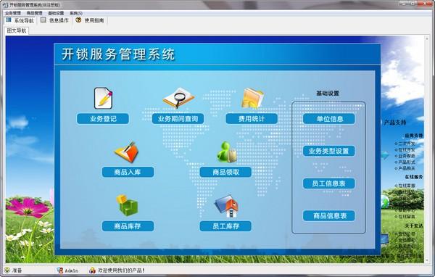Click the 信息操作 toolbar icon
The image size is (435, 277).
click(43, 20)
